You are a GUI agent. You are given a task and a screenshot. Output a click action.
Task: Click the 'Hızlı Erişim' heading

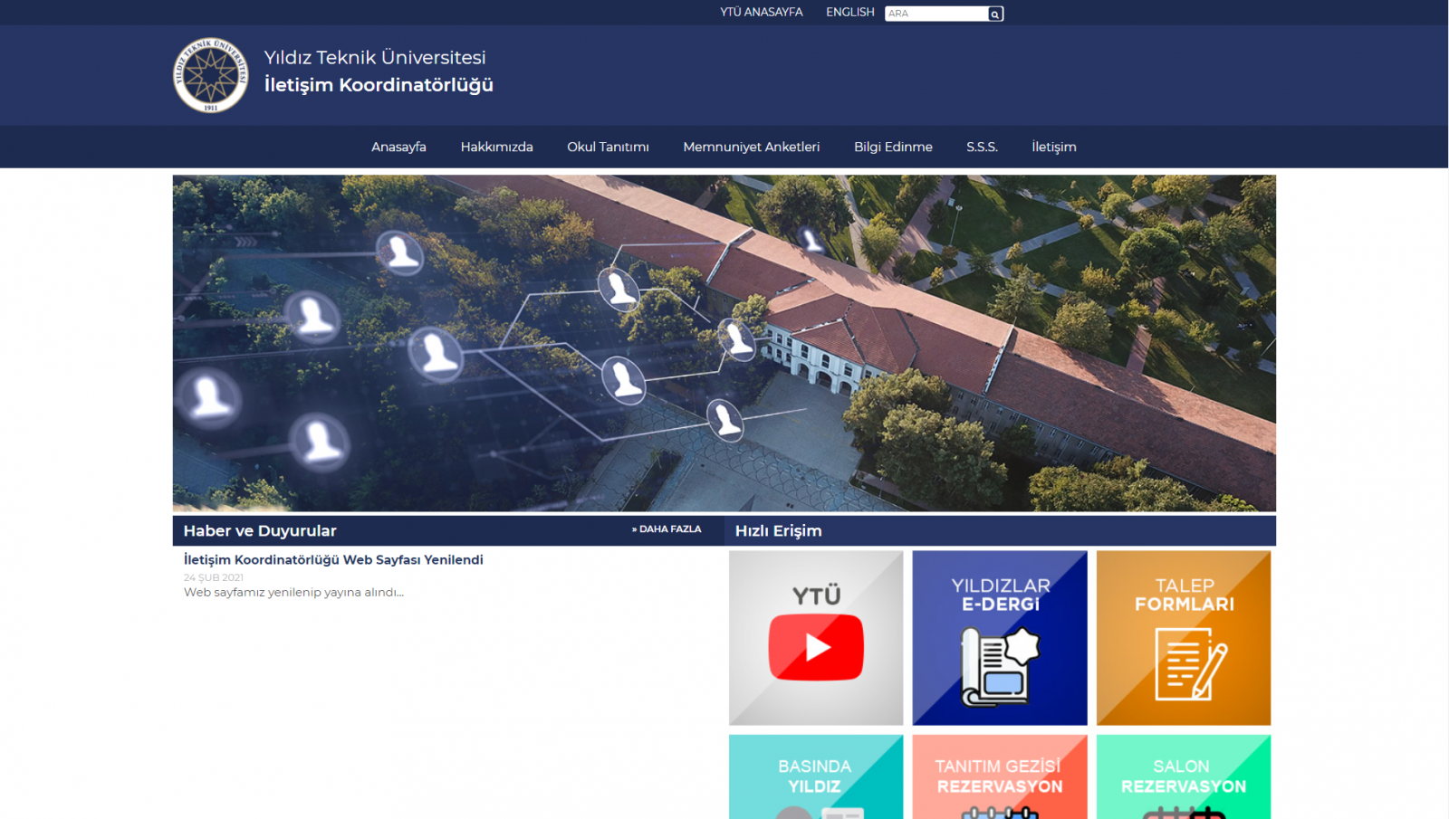(x=779, y=531)
